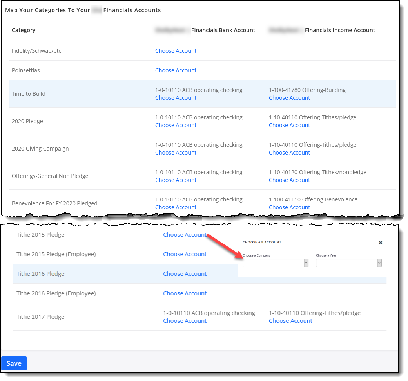This screenshot has height=381, width=408.
Task: Choose bank account for Tithe 2016 Pledge (Employee)
Action: coord(185,293)
